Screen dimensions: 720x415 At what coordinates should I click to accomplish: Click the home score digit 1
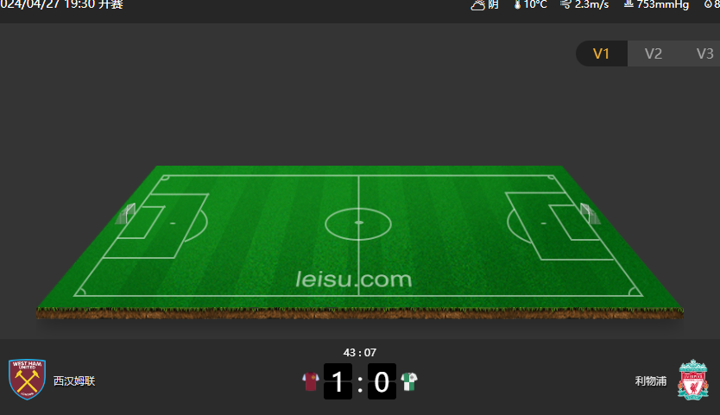pyautogui.click(x=338, y=381)
